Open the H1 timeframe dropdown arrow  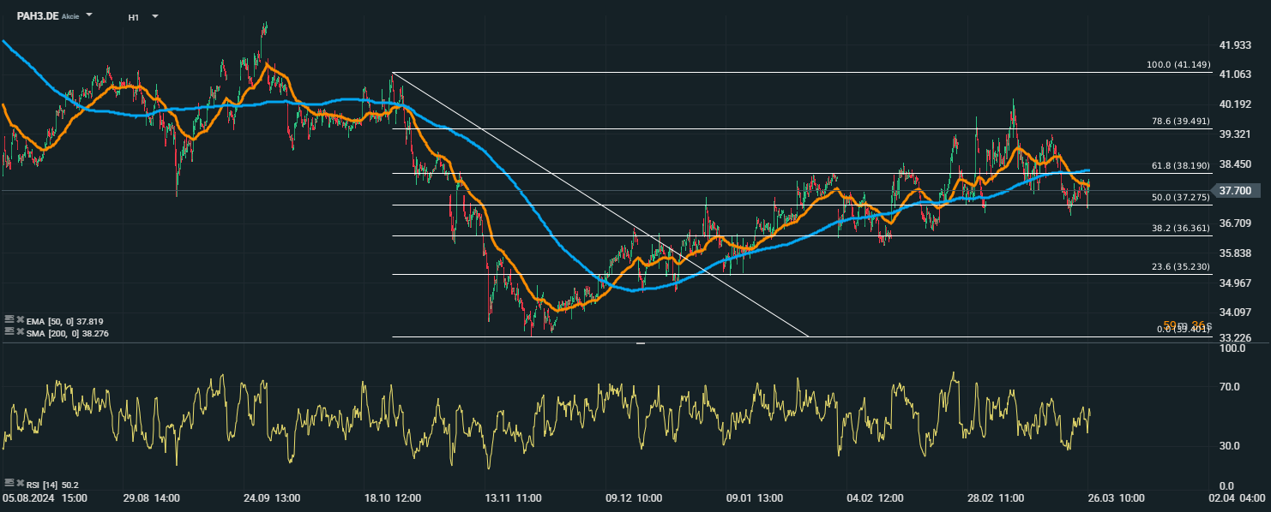pos(155,16)
